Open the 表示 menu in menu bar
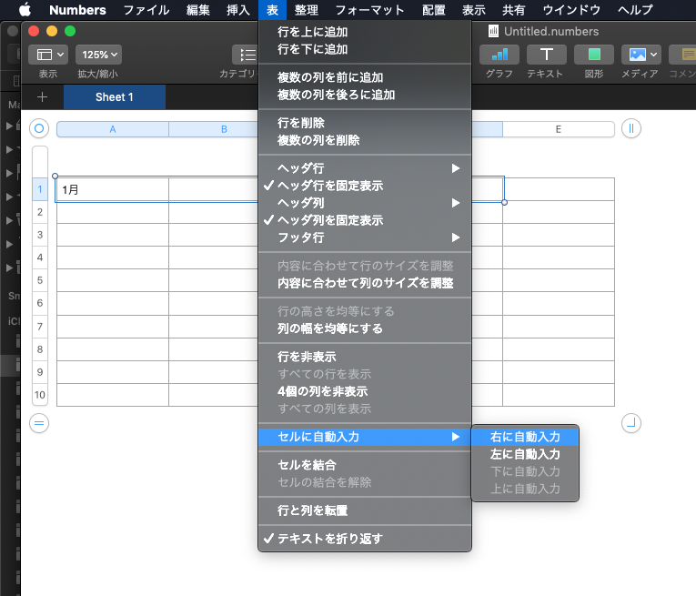The width and height of the screenshot is (696, 596). point(474,9)
